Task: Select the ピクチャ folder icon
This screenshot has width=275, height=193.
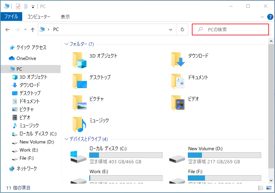Action: coord(79,103)
